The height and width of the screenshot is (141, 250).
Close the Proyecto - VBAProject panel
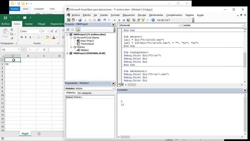coord(113,24)
